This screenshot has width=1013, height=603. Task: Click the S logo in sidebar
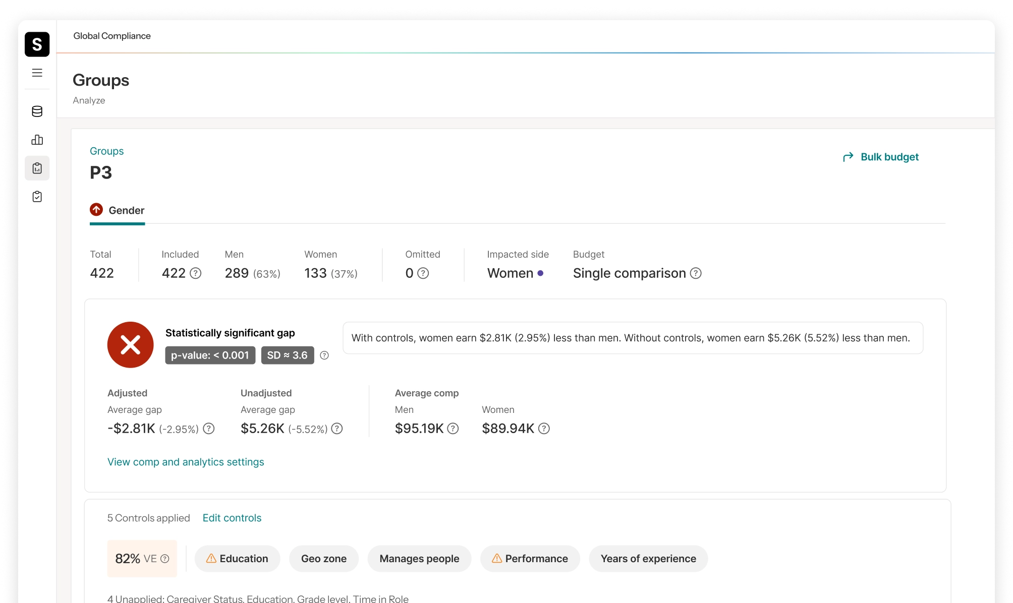37,44
